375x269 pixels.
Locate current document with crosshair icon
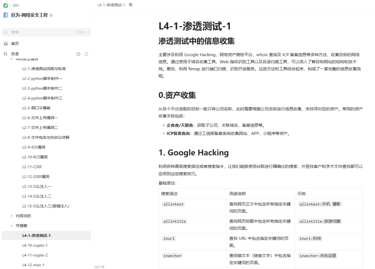pyautogui.click(x=78, y=54)
